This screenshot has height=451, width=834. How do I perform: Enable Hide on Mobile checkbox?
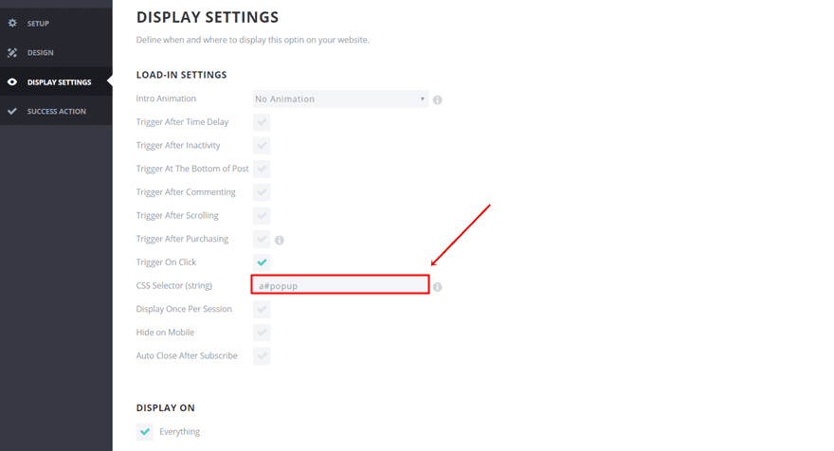(x=262, y=333)
